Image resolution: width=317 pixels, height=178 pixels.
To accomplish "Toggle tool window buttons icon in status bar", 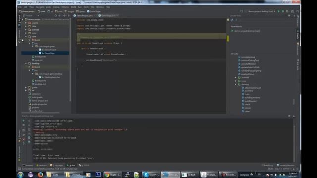I will [x=19, y=169].
